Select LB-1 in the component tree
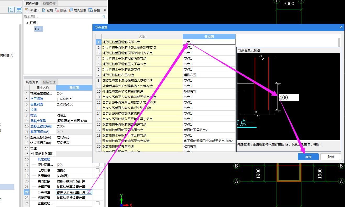345x207 pixels. coord(38,29)
